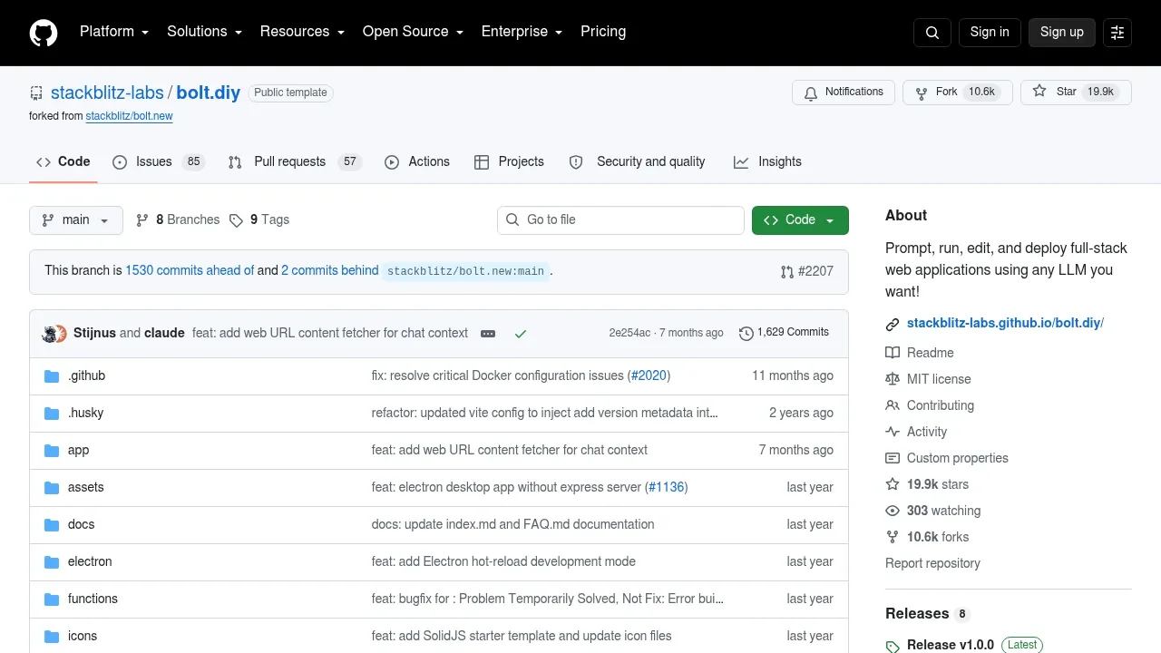1161x653 pixels.
Task: Open the main branch selector dropdown
Action: click(76, 220)
